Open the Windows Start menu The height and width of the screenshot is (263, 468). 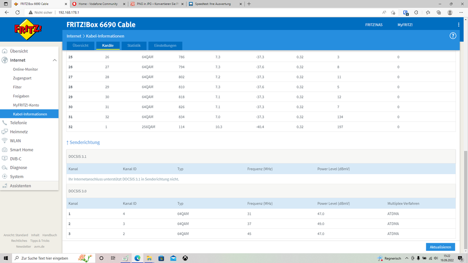[x=6, y=258]
